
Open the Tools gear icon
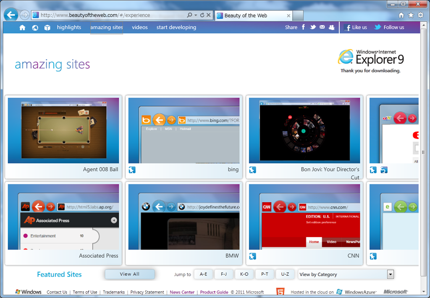pyautogui.click(x=420, y=15)
